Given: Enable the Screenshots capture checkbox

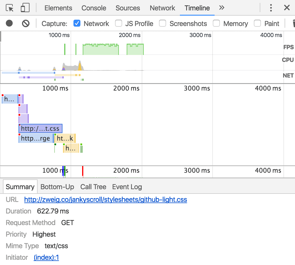Looking at the screenshot, I should point(163,23).
